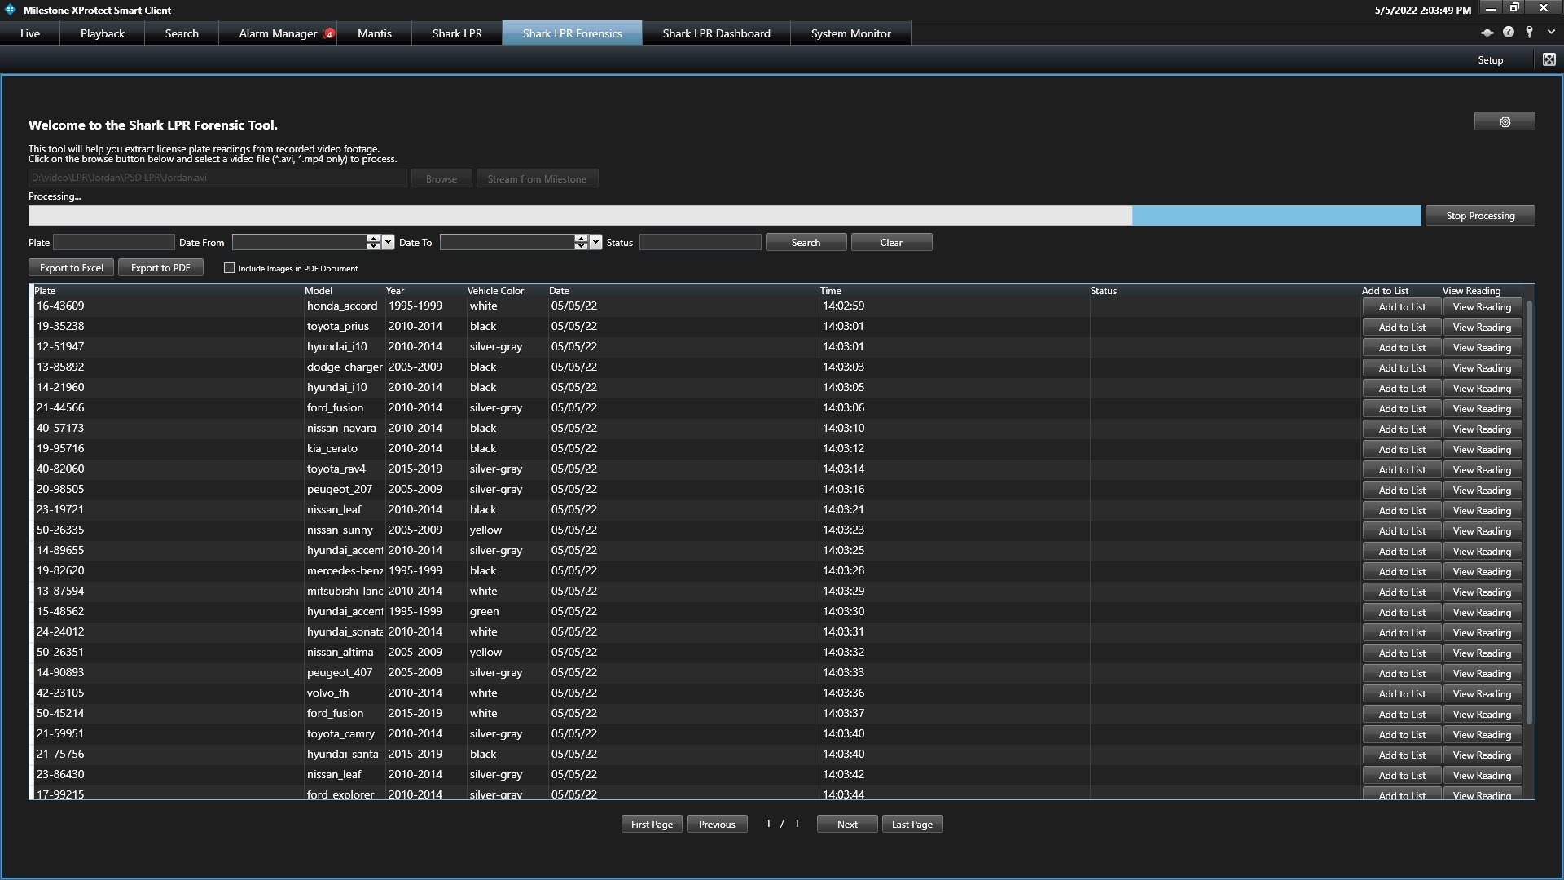Expand the chevron menu in top toolbar
This screenshot has width=1564, height=880.
pyautogui.click(x=1550, y=33)
